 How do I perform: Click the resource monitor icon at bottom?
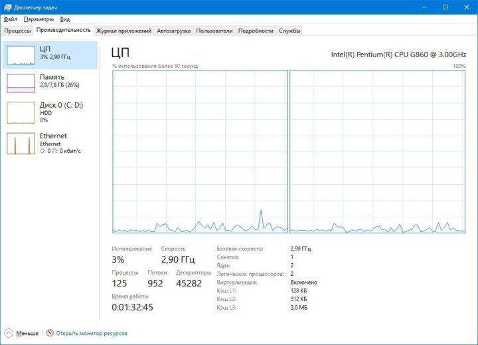(x=49, y=333)
